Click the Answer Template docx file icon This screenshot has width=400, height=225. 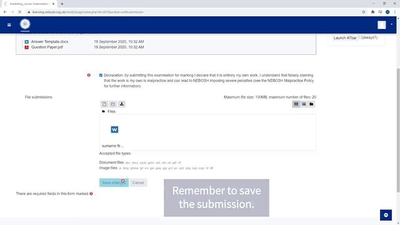point(26,42)
